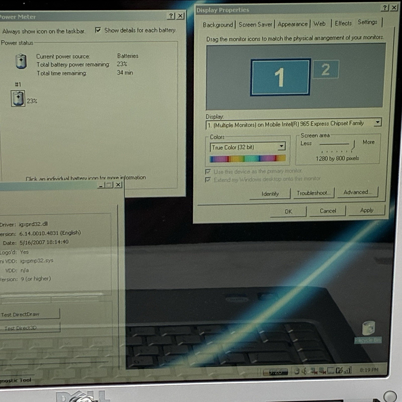402x402 pixels.
Task: Click battery #1 icon in Power Meter
Action: pos(18,98)
